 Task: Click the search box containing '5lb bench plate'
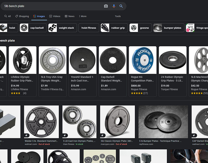coord(63,6)
